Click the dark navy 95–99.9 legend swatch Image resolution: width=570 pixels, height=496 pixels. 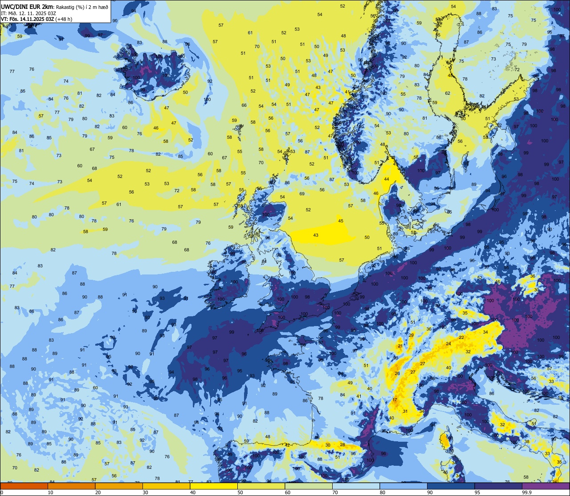coord(498,486)
